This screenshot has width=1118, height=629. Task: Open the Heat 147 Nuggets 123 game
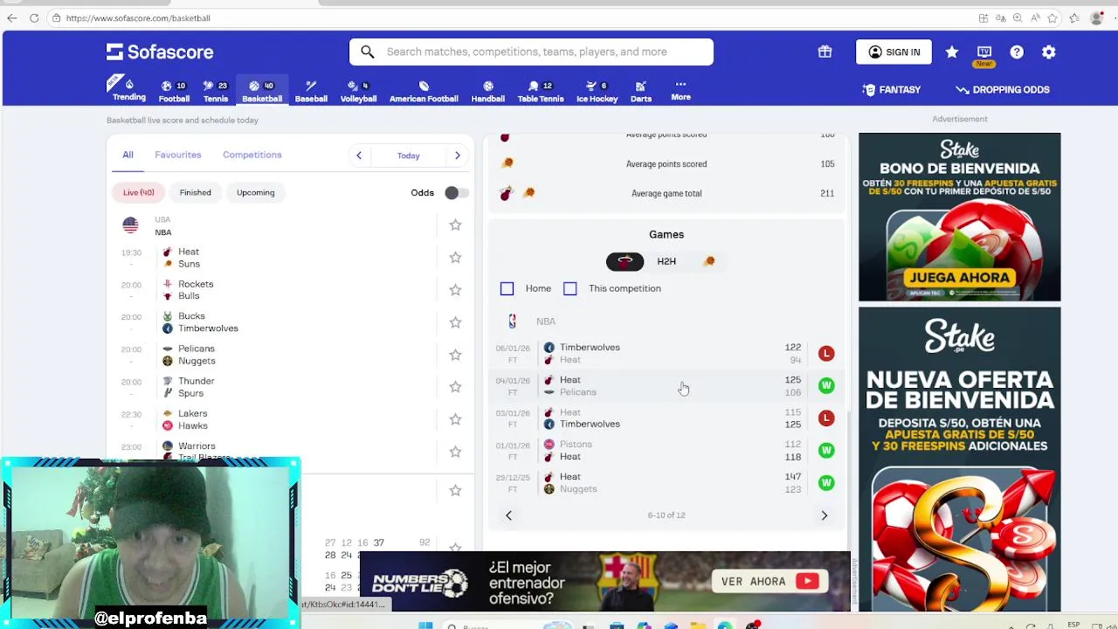pyautogui.click(x=666, y=482)
